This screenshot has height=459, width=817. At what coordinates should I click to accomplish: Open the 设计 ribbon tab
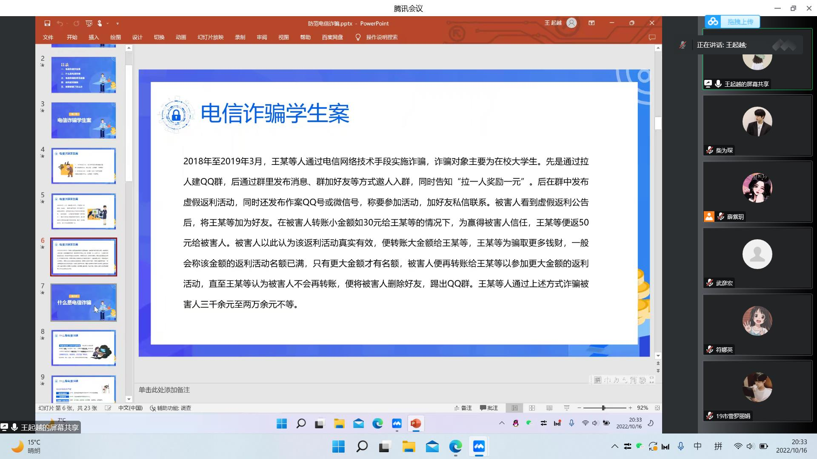pos(137,37)
